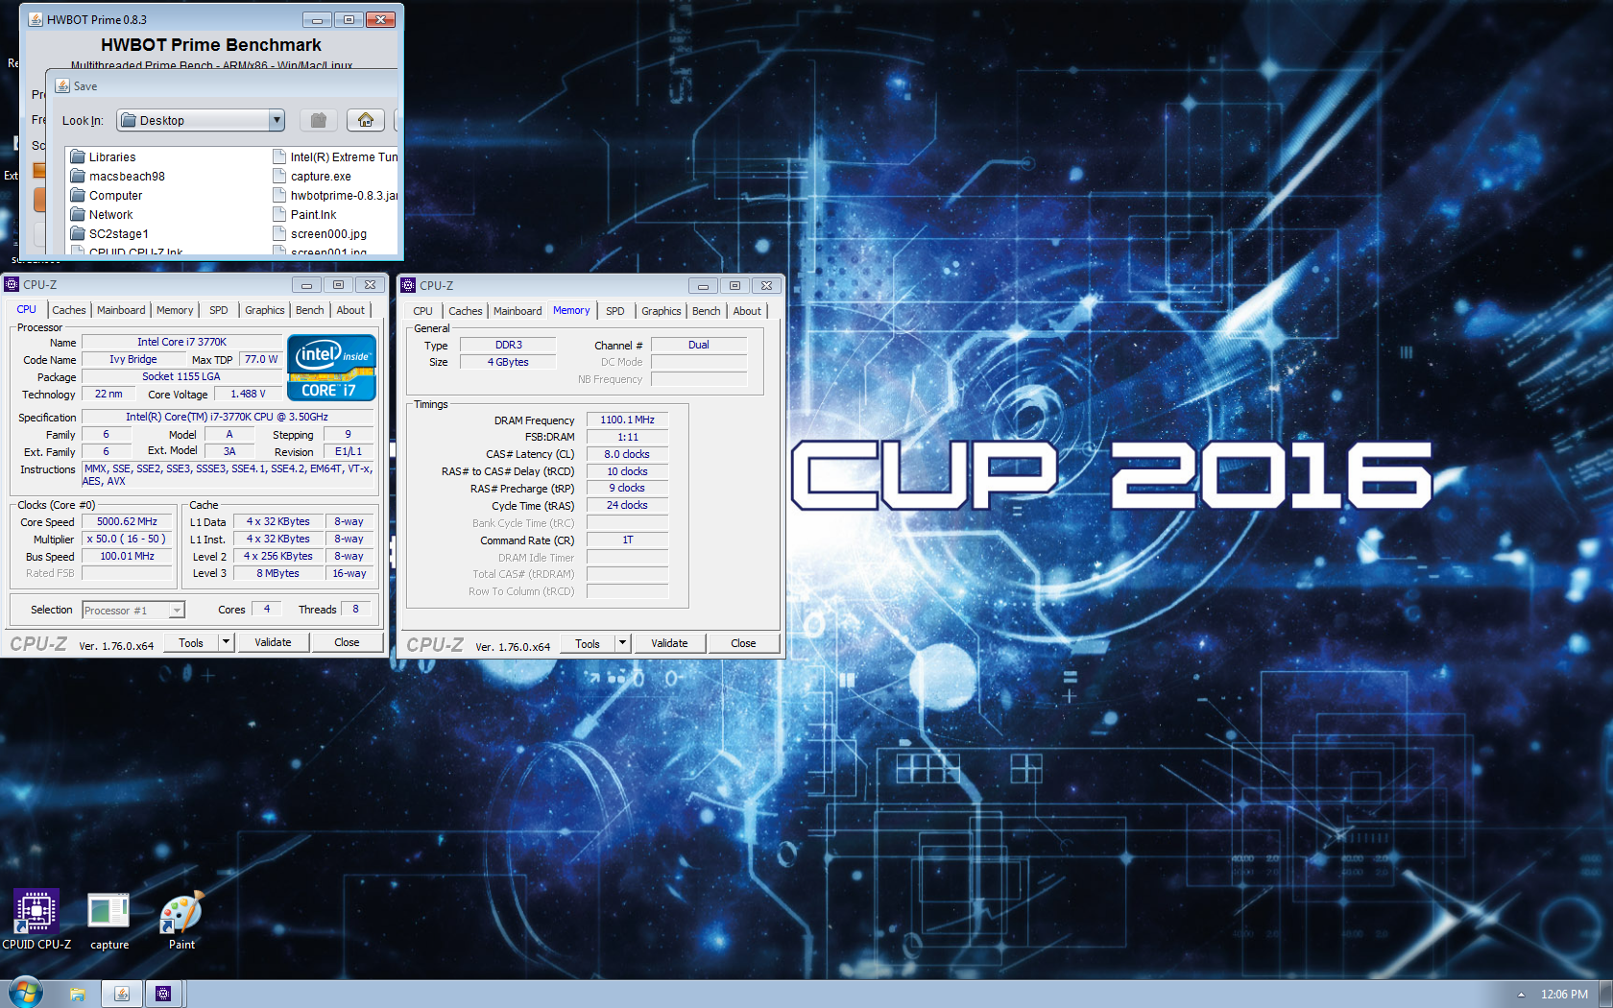Click the CAS# Latency 8.0 clocks value
Viewport: 1613px width, 1008px height.
click(x=627, y=454)
